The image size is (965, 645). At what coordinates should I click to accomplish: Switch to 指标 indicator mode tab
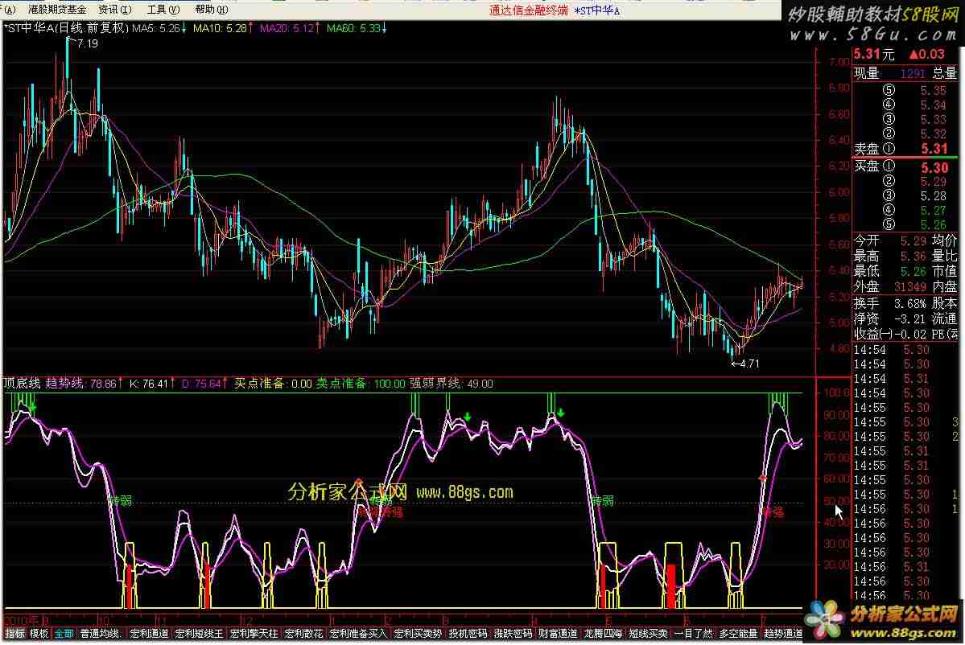pos(14,634)
